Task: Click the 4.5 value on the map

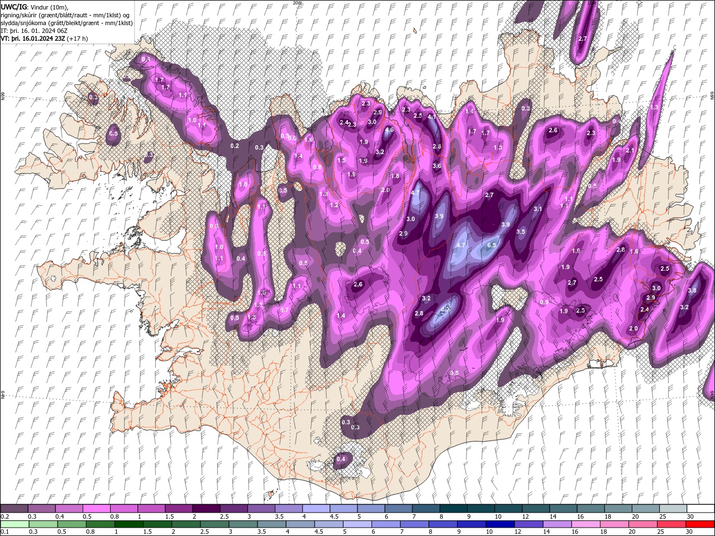Action: [x=445, y=308]
